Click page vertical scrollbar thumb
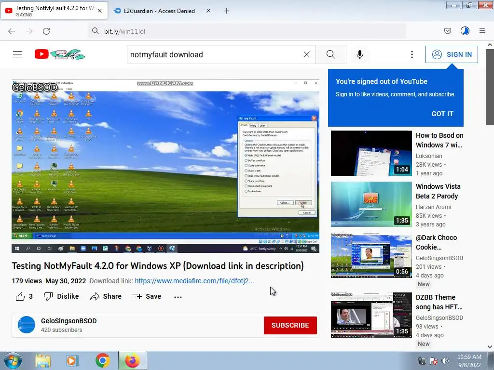The width and height of the screenshot is (494, 370). point(490,87)
